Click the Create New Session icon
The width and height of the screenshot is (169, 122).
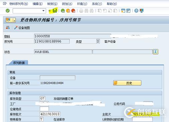tap(123, 11)
